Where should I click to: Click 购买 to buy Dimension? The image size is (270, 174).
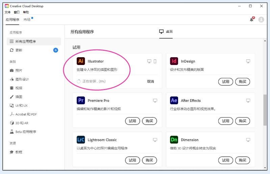(x=242, y=160)
